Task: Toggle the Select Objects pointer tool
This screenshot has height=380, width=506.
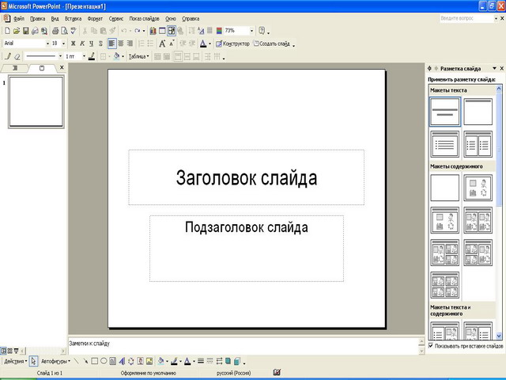Action: tap(33, 361)
